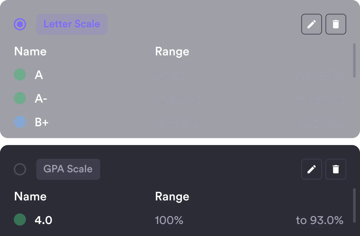Click the edit pencil icon for Letter Scale
The image size is (360, 236).
pyautogui.click(x=311, y=24)
